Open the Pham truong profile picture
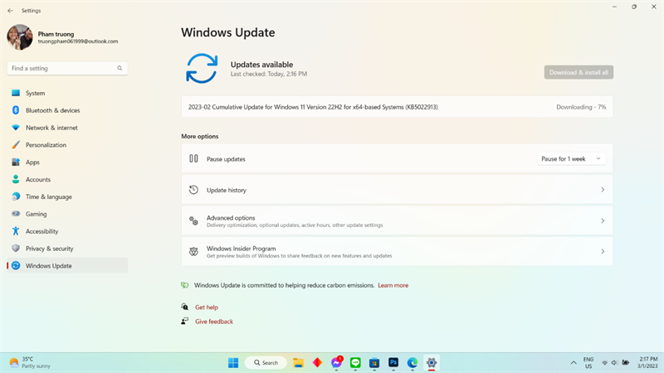Viewport: 664px width, 373px height. point(20,37)
